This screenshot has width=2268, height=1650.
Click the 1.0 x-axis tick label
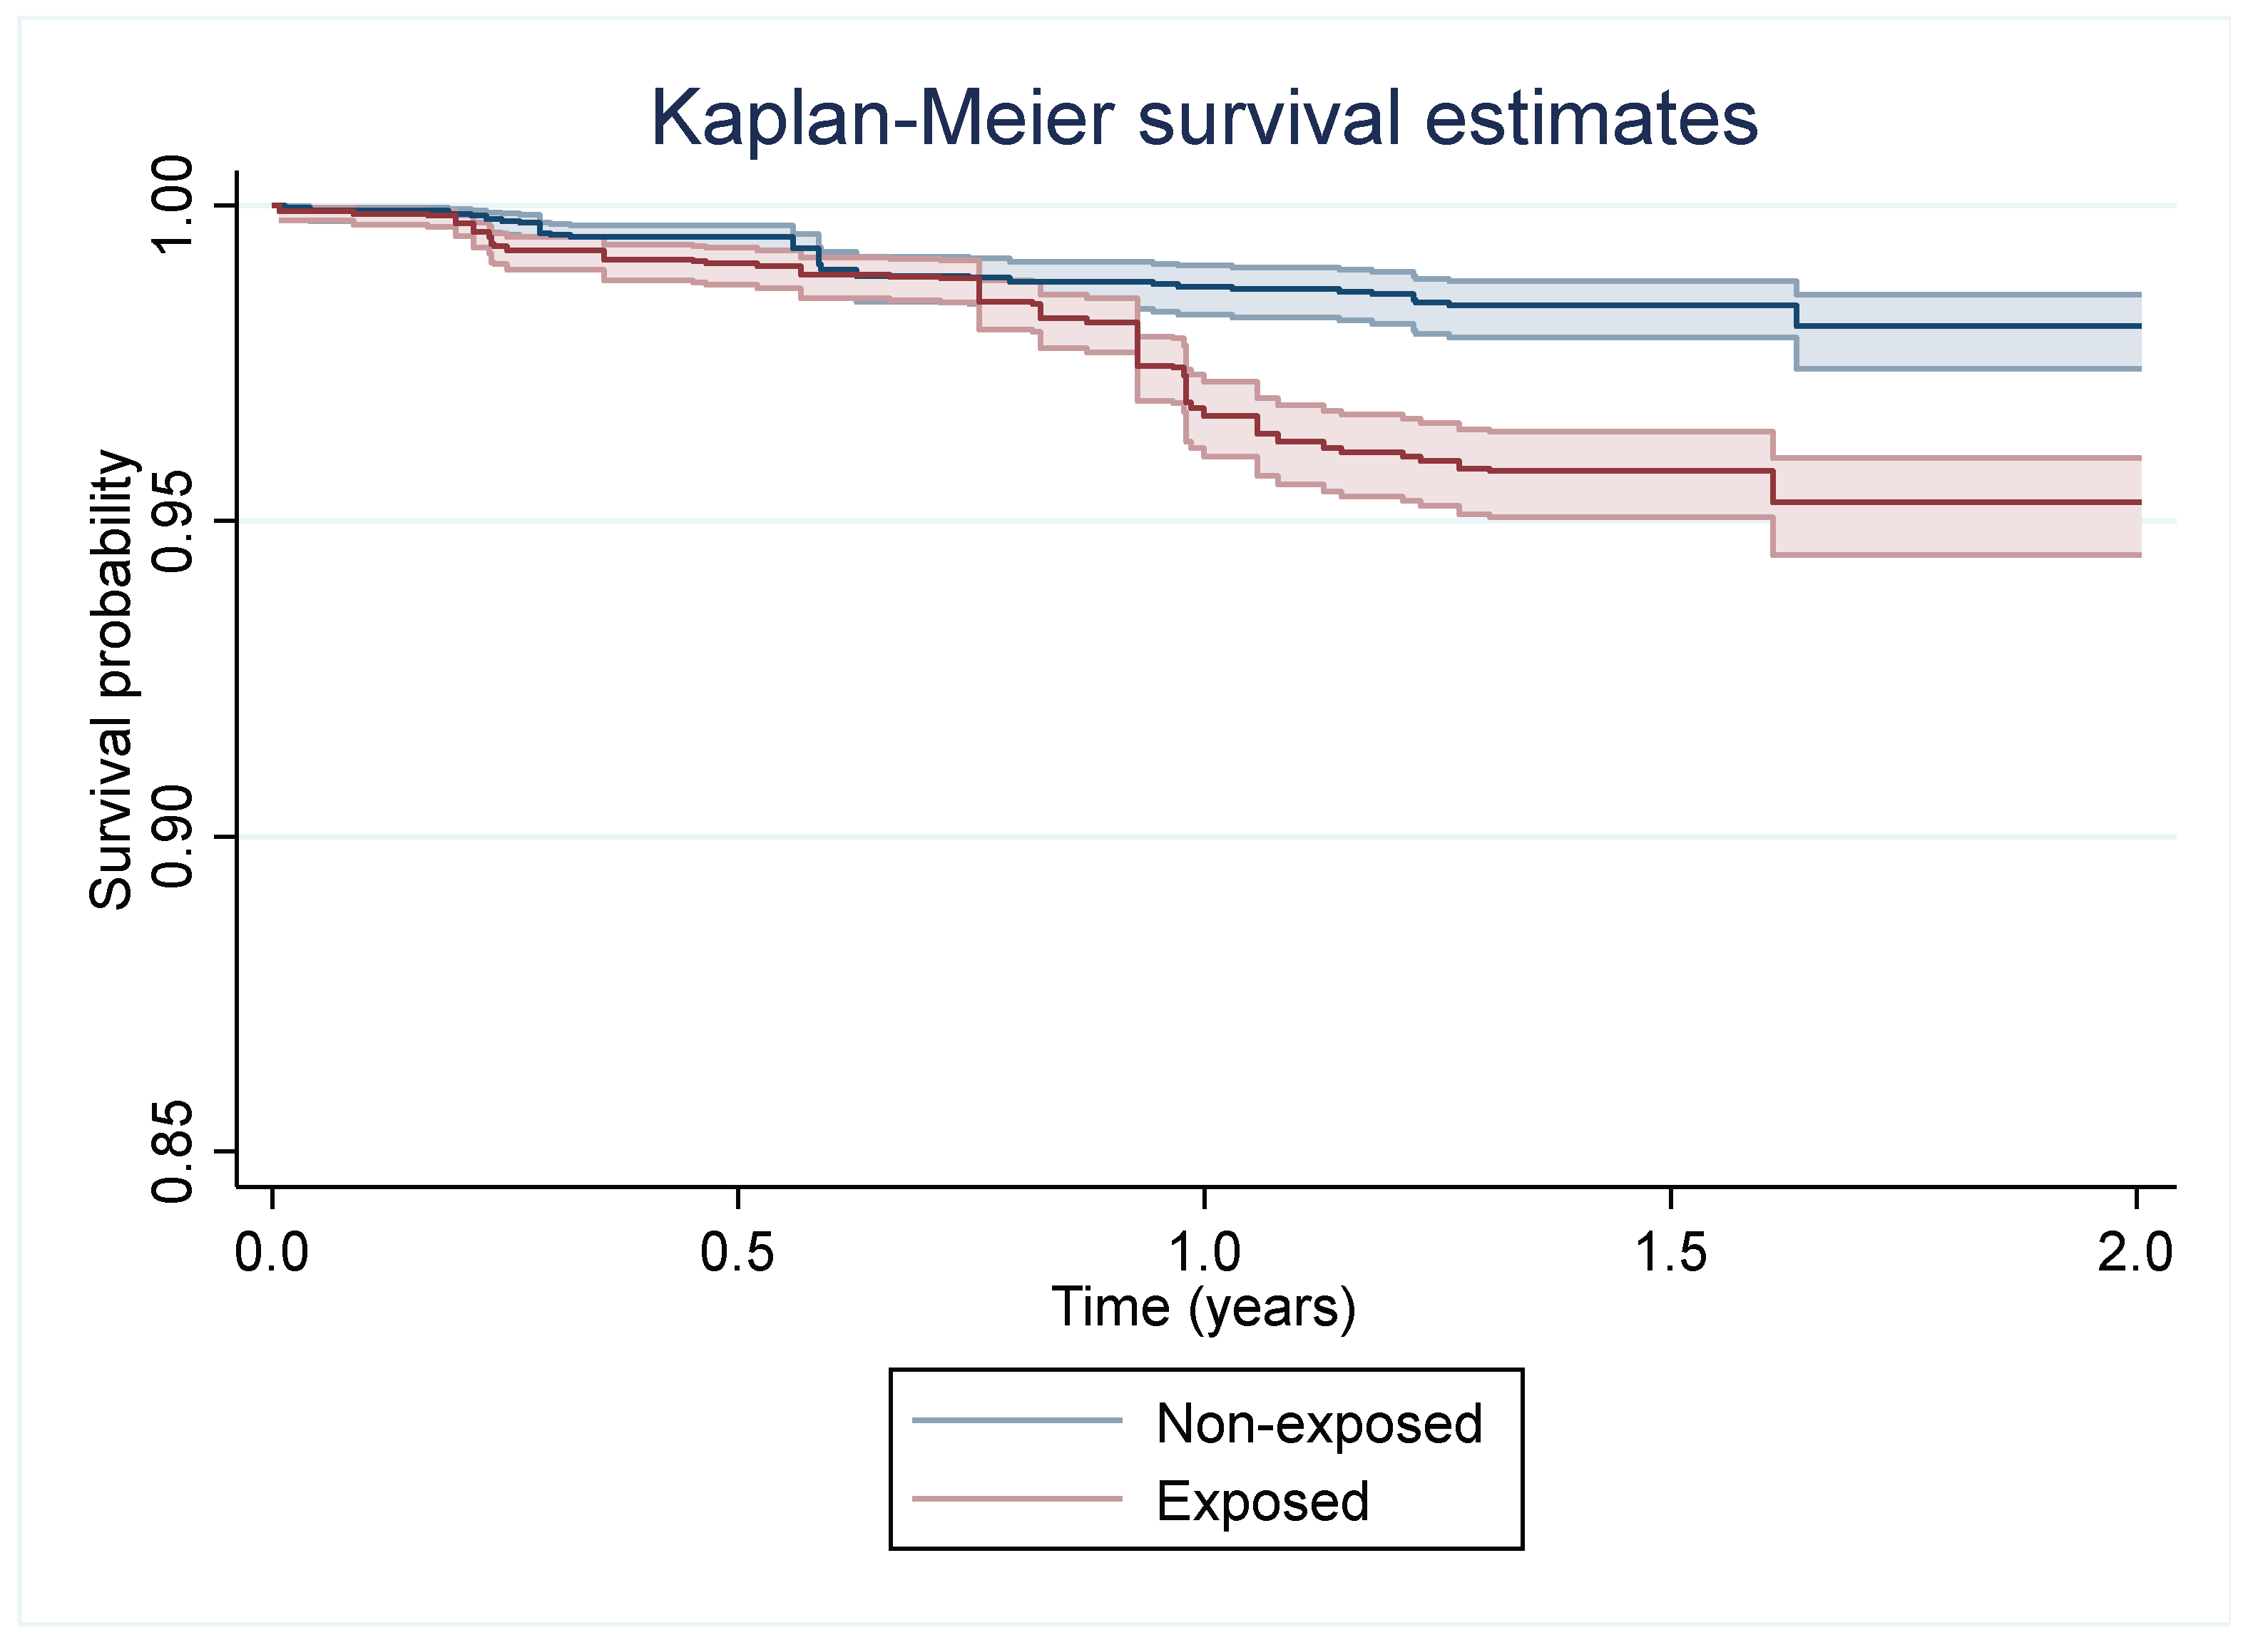[x=1204, y=1253]
